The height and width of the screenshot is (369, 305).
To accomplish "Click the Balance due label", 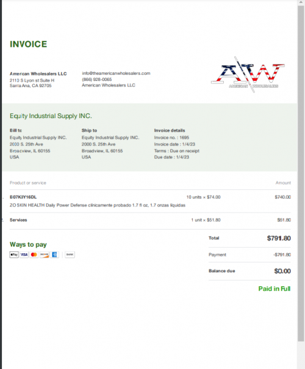I will coord(222,271).
